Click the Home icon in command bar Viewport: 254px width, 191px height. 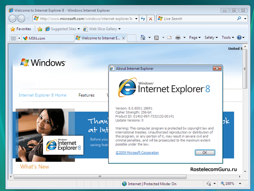pyautogui.click(x=143, y=38)
